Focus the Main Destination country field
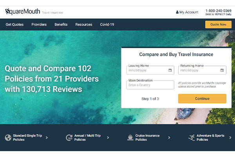The image size is (235, 157). 150,85
